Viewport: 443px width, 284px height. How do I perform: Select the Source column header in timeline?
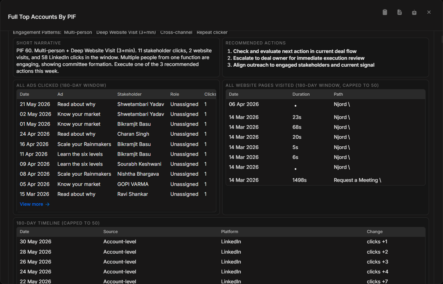point(111,232)
